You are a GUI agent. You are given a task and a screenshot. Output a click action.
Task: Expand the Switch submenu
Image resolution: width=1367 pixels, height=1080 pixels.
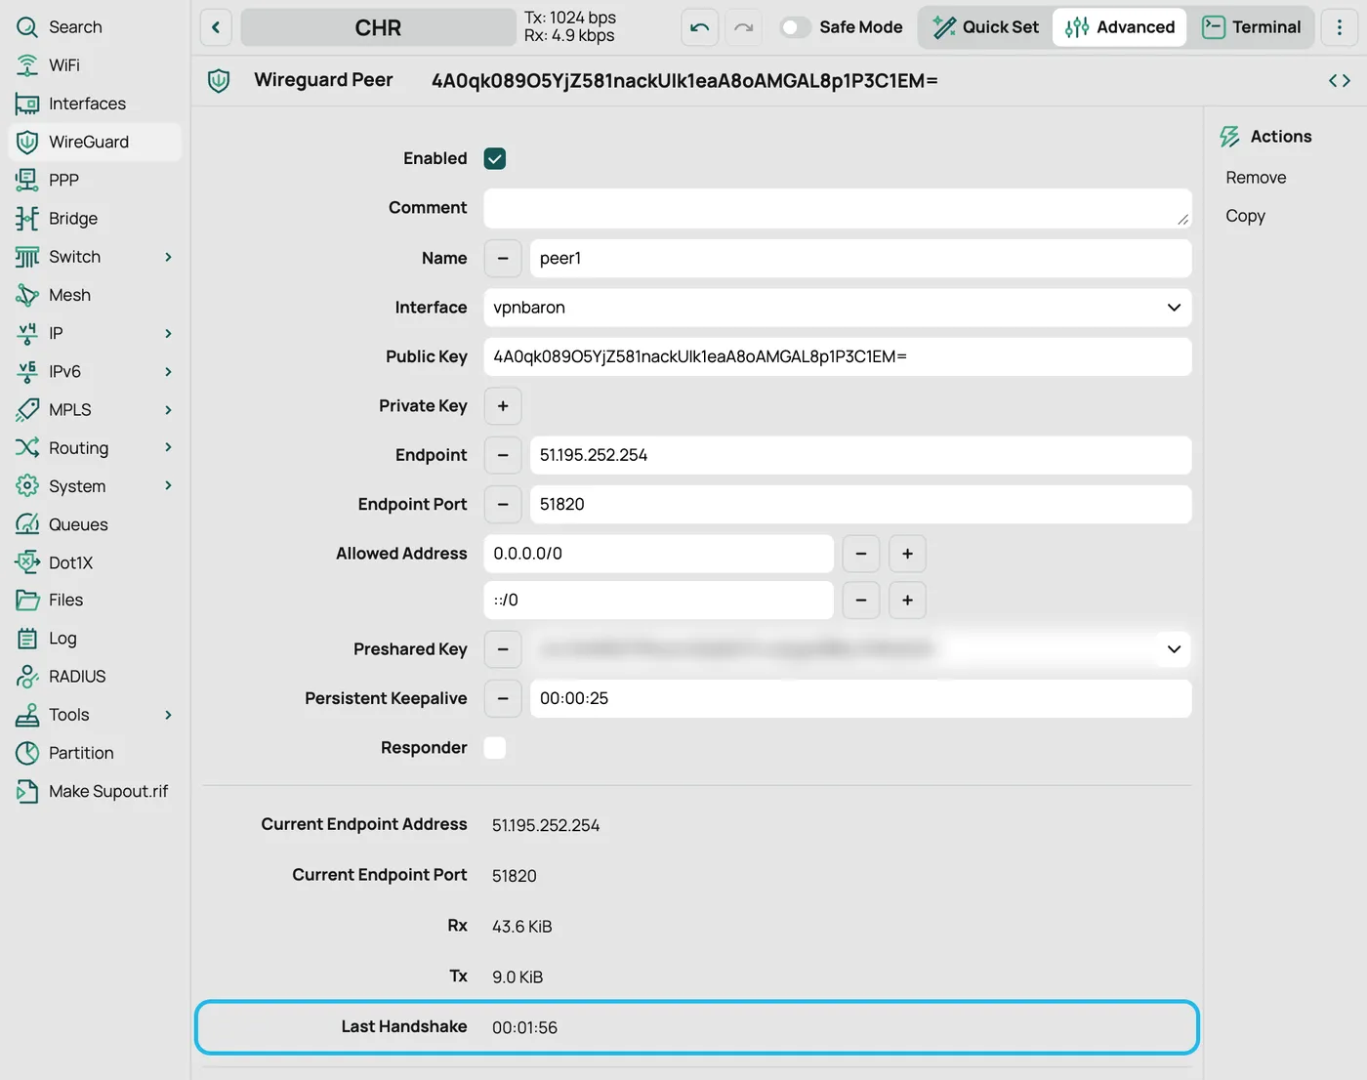tap(168, 257)
